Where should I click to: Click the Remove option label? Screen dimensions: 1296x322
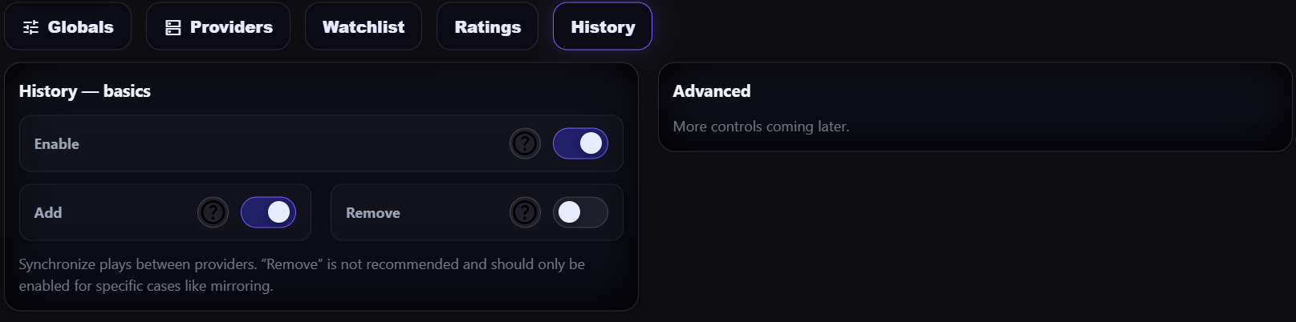[x=373, y=213]
